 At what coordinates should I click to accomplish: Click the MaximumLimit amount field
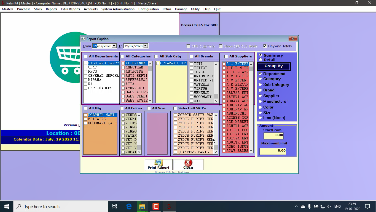(273, 151)
